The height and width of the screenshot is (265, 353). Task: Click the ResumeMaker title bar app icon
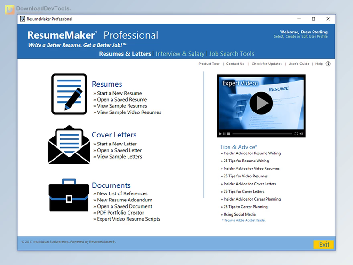23,19
